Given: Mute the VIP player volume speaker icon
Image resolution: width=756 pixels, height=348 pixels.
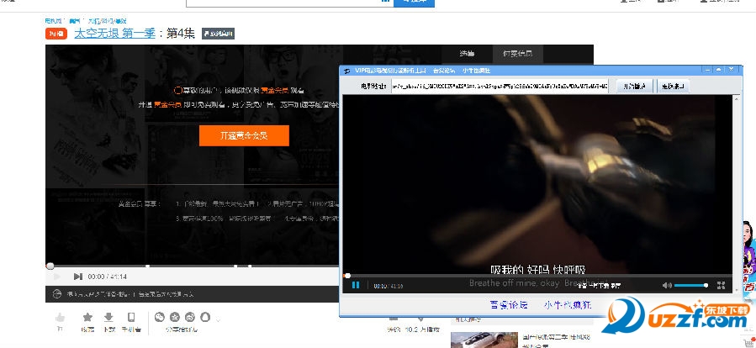Looking at the screenshot, I should 667,285.
